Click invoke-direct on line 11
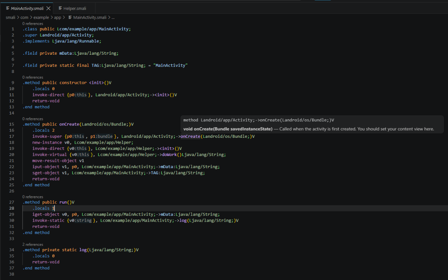The image size is (448, 280). [x=48, y=95]
